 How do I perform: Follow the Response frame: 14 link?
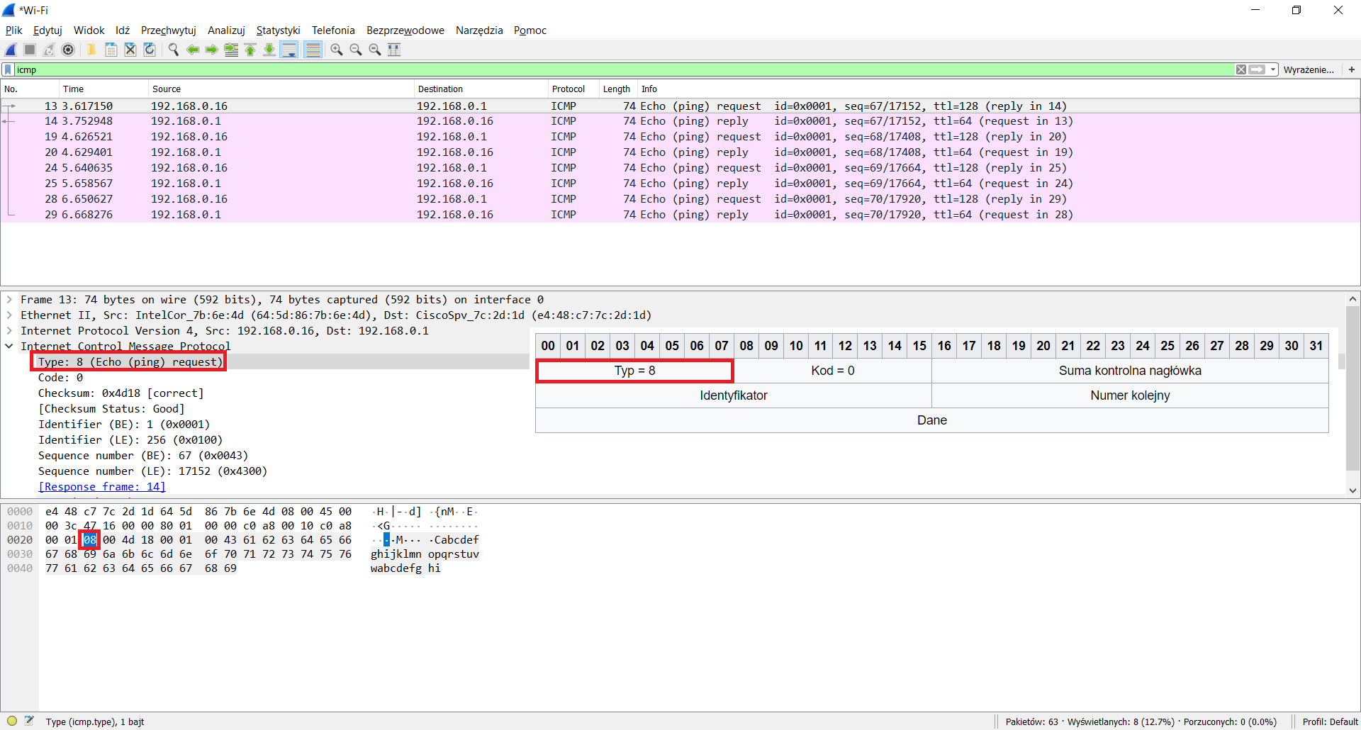tap(102, 487)
